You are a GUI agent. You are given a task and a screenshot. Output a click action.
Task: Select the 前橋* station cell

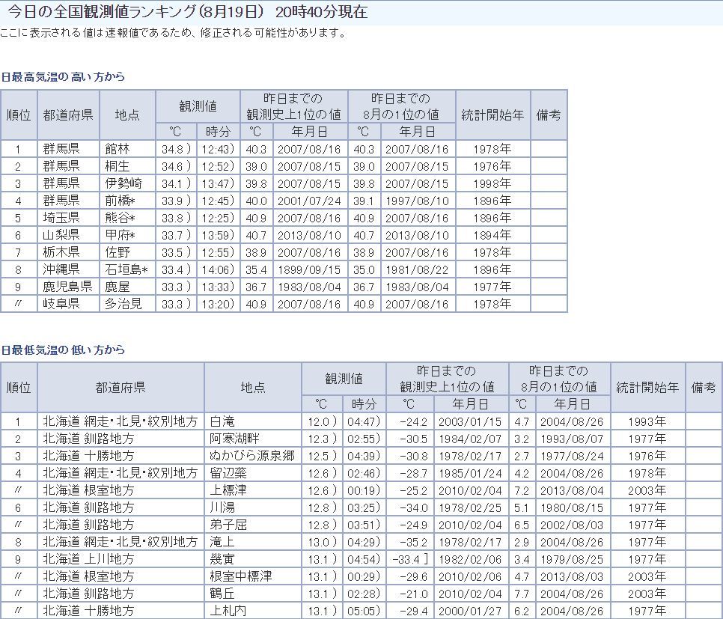click(120, 201)
